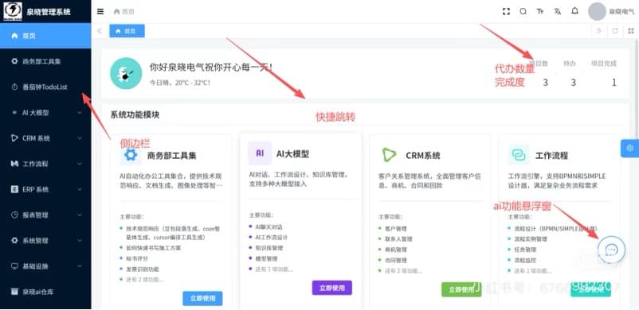Click the CRM系统 card green triangle icon
Viewport: 639px width, 310px height.
coord(389,154)
